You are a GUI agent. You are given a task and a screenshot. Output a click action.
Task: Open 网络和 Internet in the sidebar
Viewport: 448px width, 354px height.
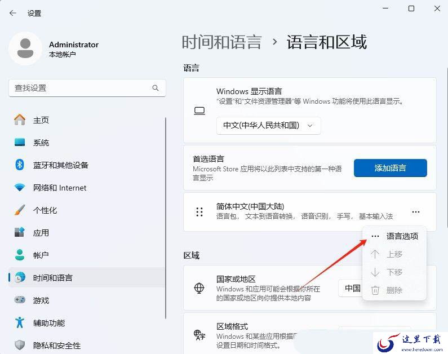click(x=87, y=188)
